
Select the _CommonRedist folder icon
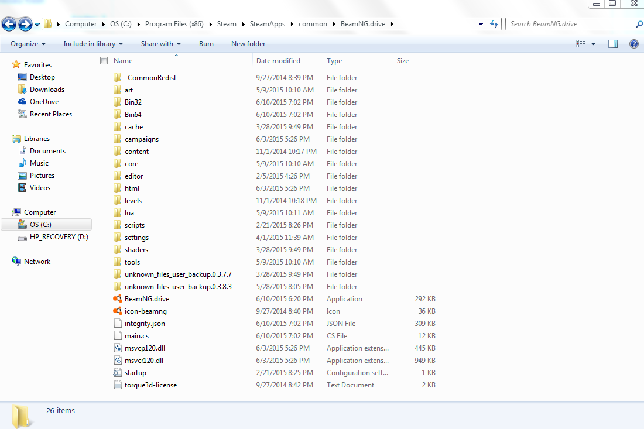click(x=118, y=77)
